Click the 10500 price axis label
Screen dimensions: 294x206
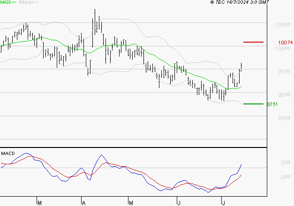click(x=283, y=25)
